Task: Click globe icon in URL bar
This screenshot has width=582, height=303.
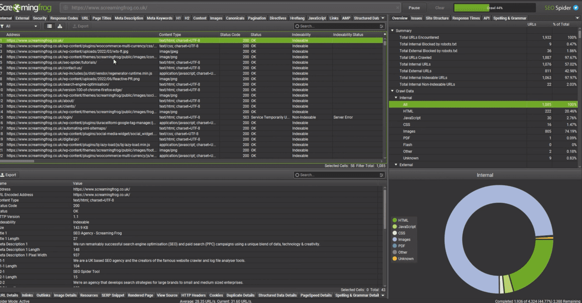Action: tap(66, 8)
